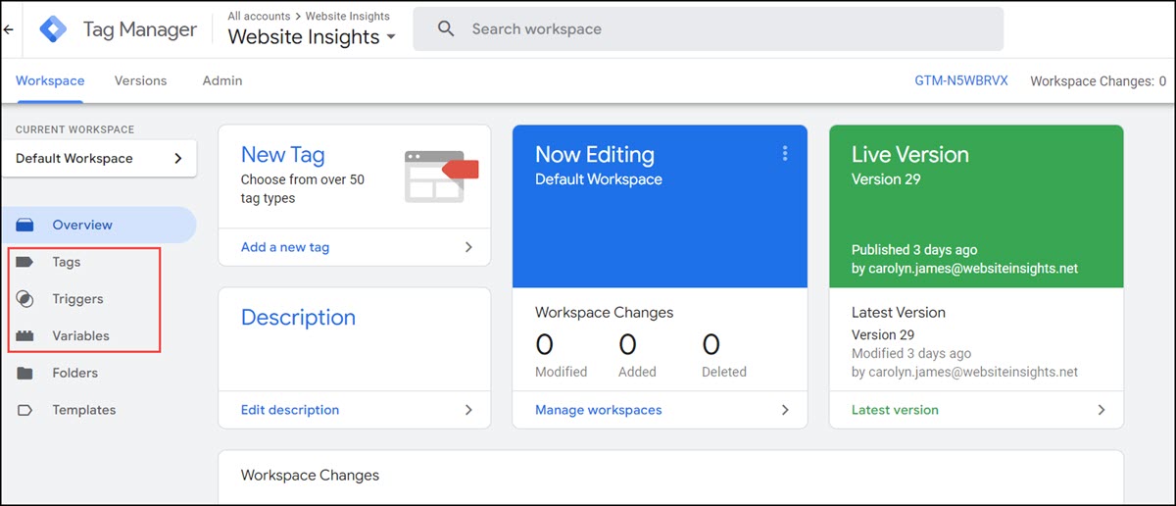Click the Now Editing heading
The image size is (1176, 506).
[595, 155]
